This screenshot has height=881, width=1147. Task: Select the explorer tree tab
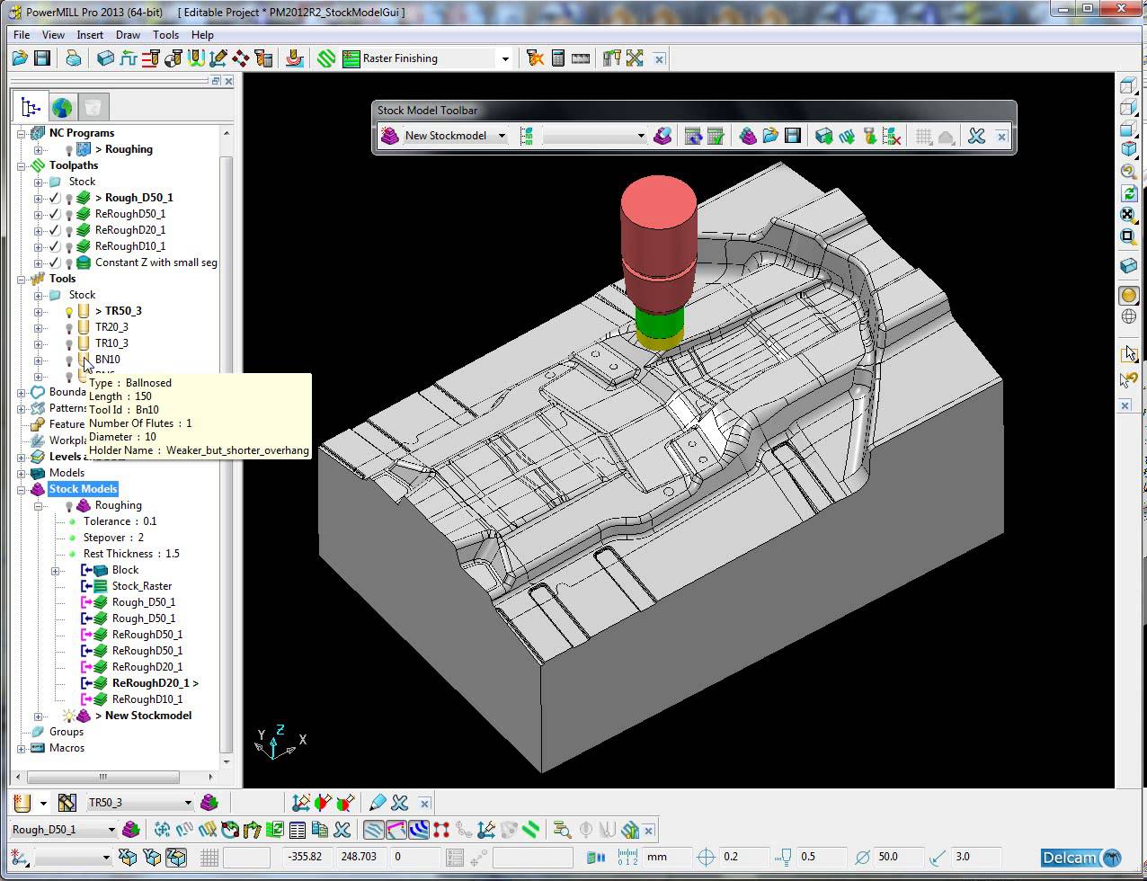tap(31, 108)
